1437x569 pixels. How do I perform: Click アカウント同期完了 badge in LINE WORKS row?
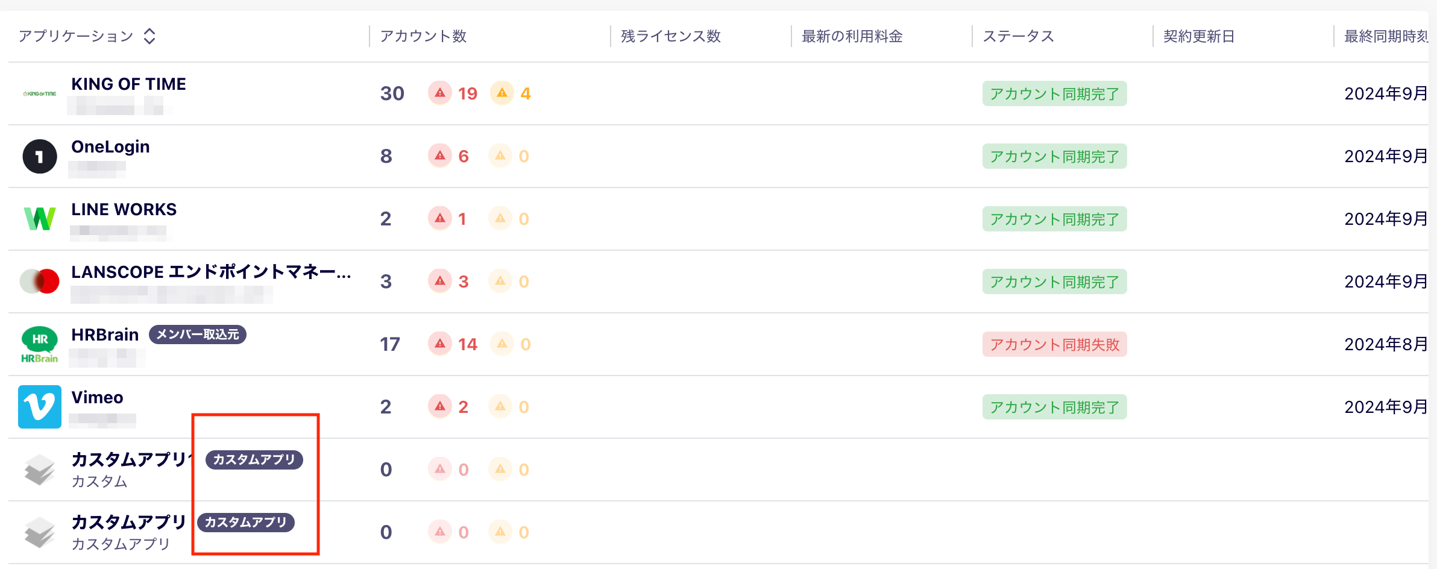point(1054,219)
